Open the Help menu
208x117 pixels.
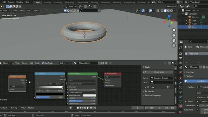[x=27, y=2]
